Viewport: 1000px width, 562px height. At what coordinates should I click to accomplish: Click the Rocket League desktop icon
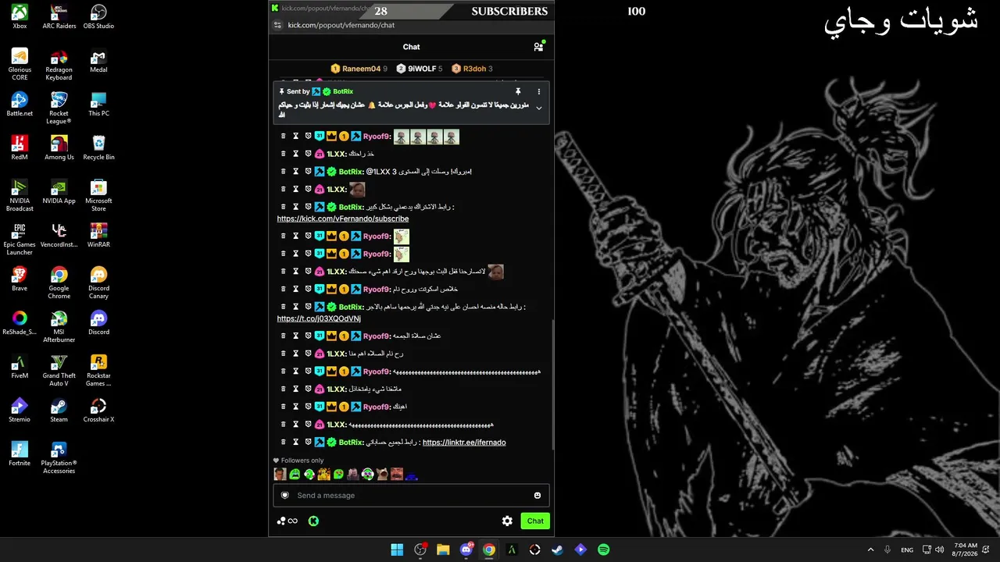[59, 108]
